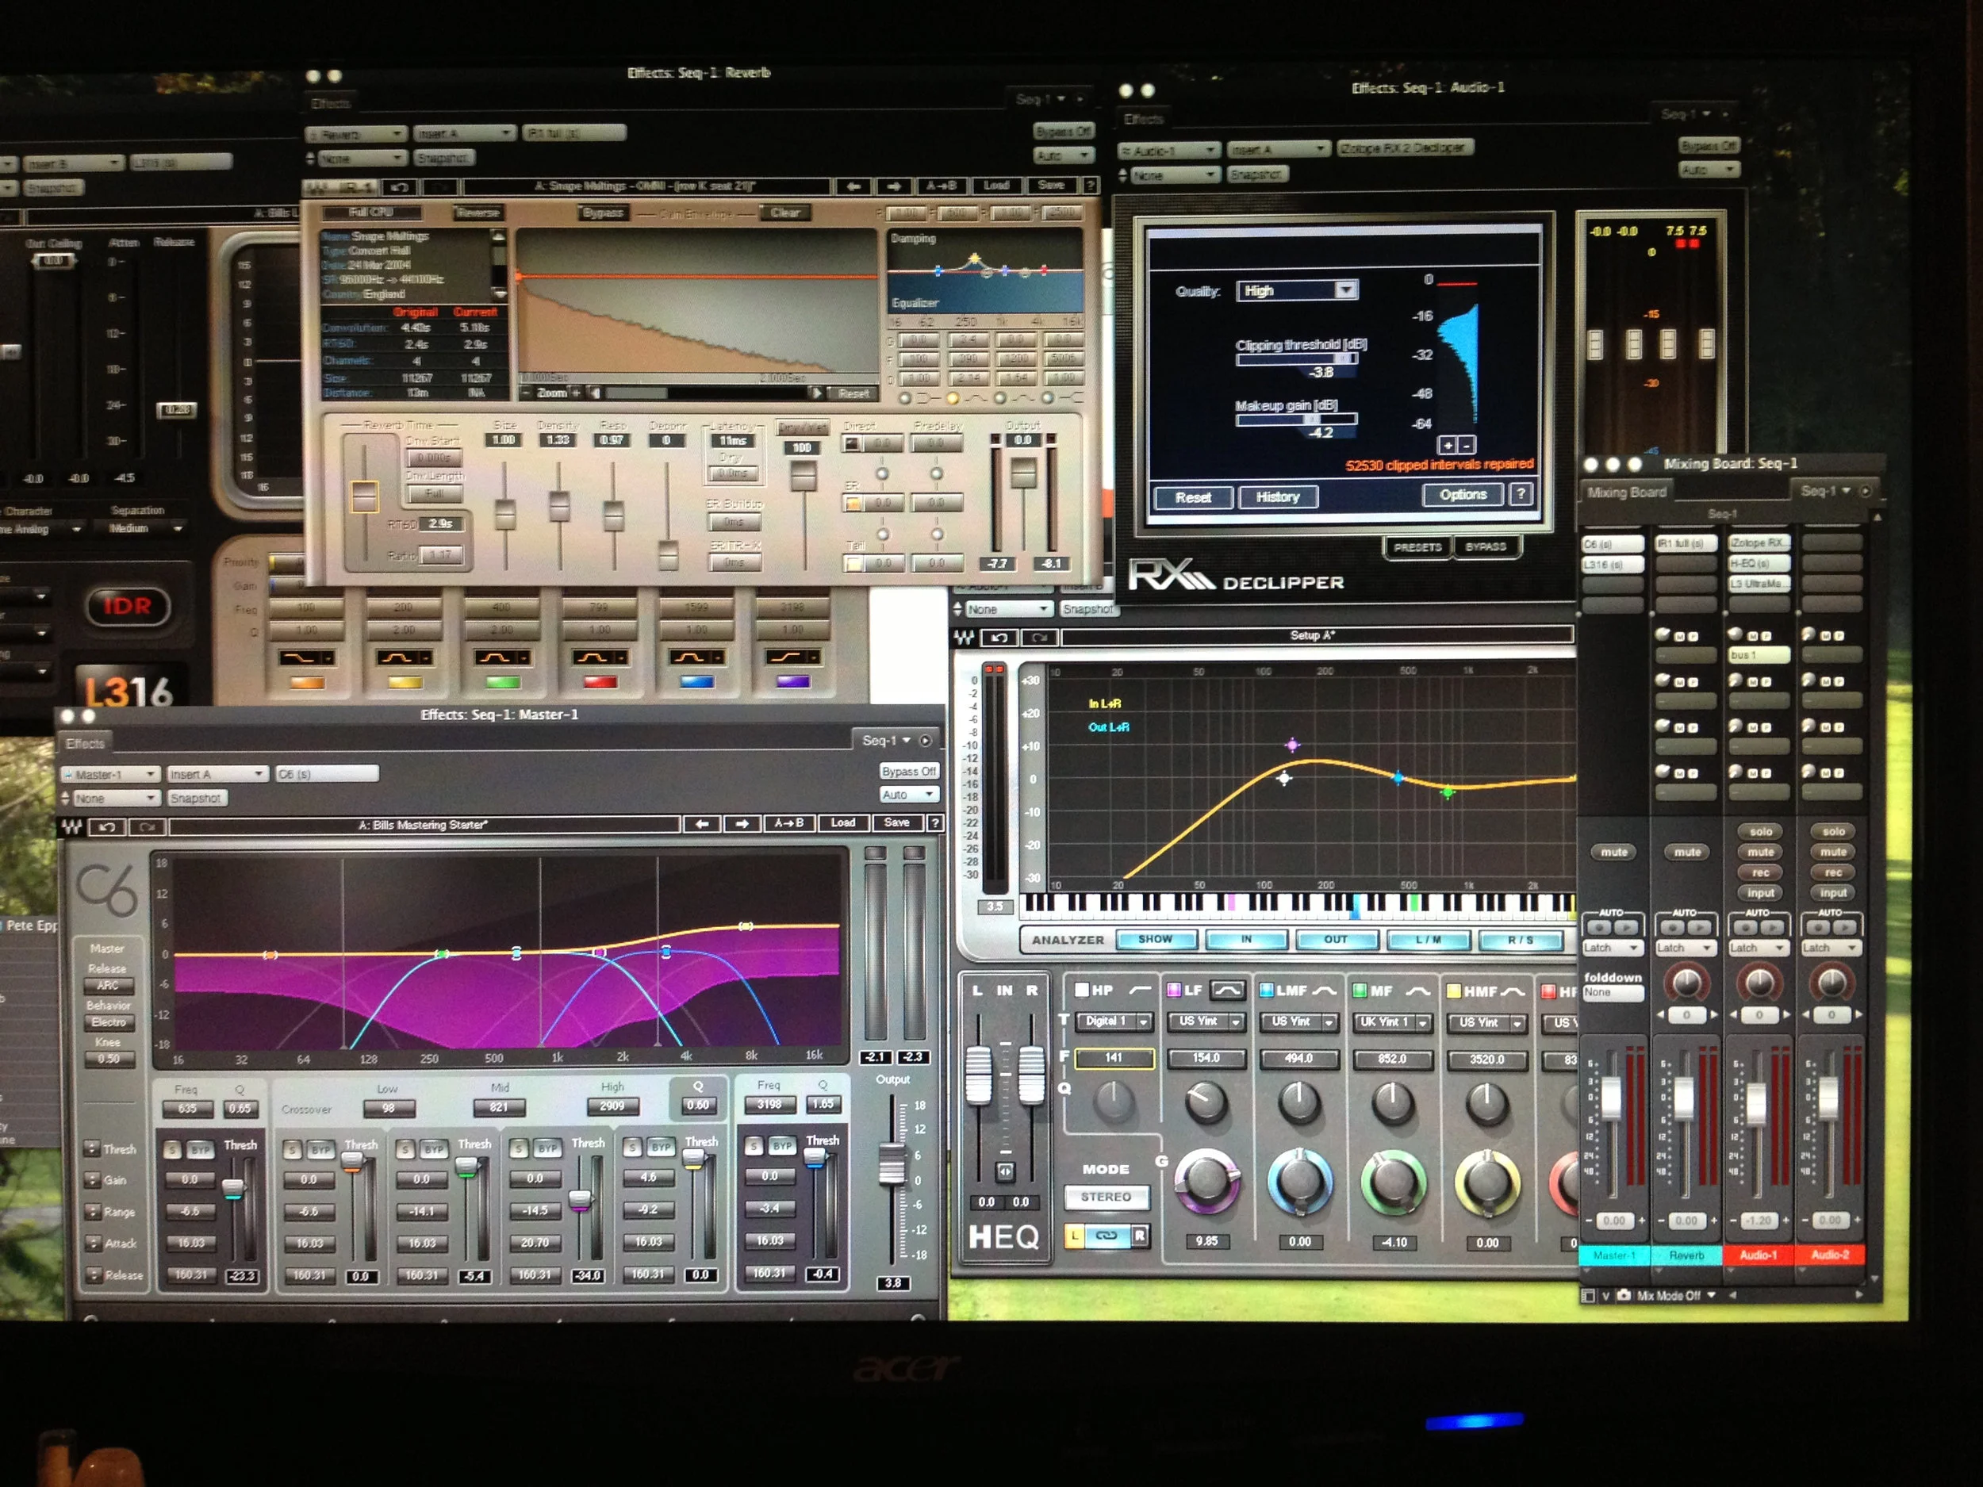The height and width of the screenshot is (1487, 1983).
Task: Toggle LMF band enable box in HEQ
Action: (x=1267, y=991)
